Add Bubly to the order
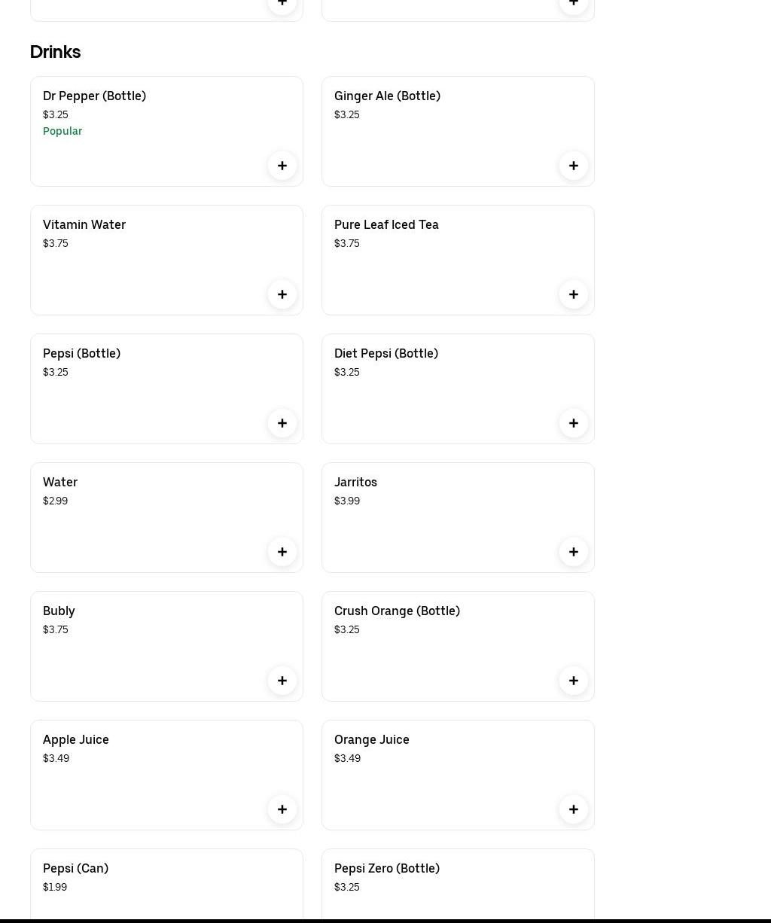This screenshot has height=923, width=771. click(282, 681)
